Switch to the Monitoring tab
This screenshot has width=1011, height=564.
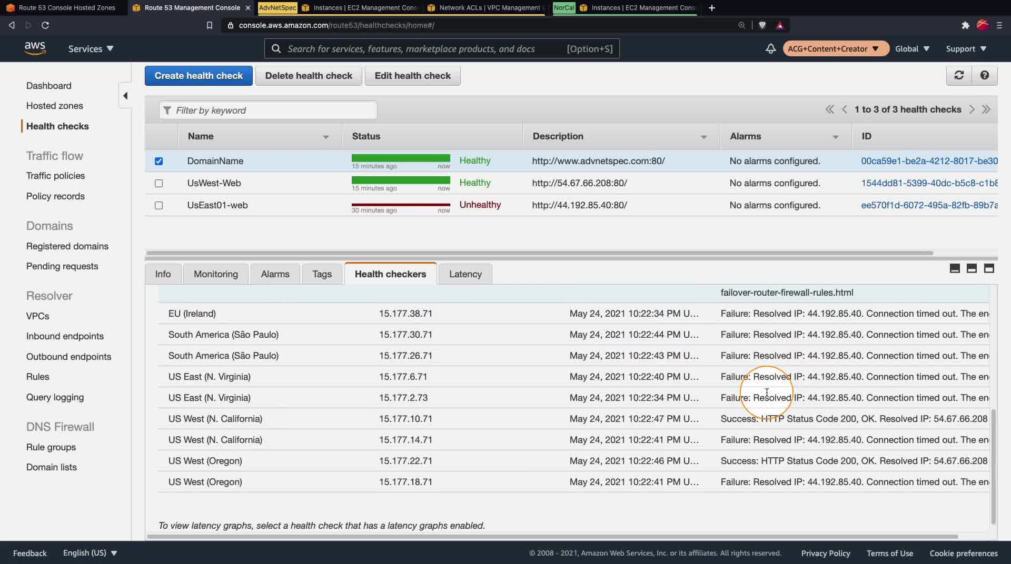215,274
